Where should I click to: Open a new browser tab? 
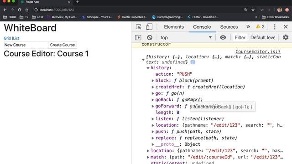pyautogui.click(x=78, y=2)
